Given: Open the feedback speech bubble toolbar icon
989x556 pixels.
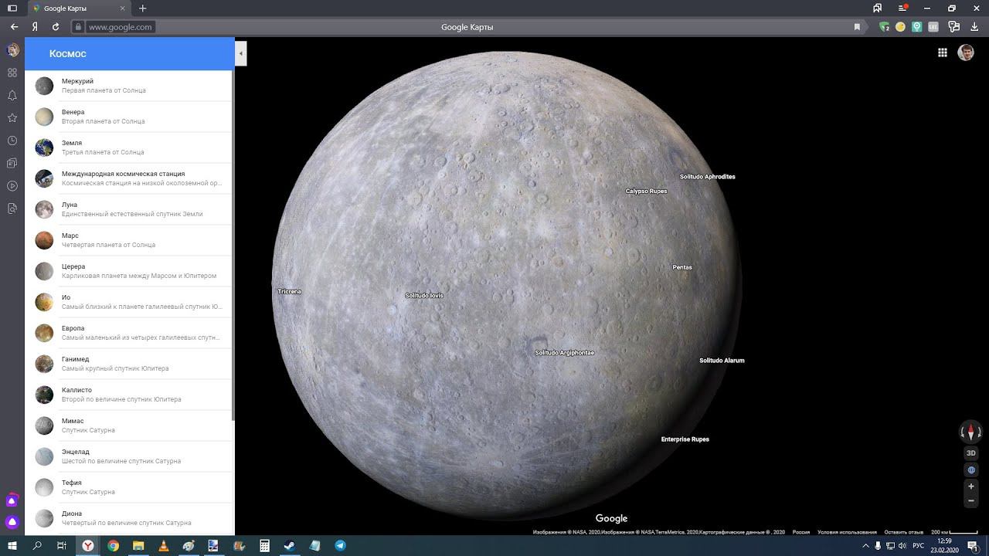Looking at the screenshot, I should click(x=954, y=27).
